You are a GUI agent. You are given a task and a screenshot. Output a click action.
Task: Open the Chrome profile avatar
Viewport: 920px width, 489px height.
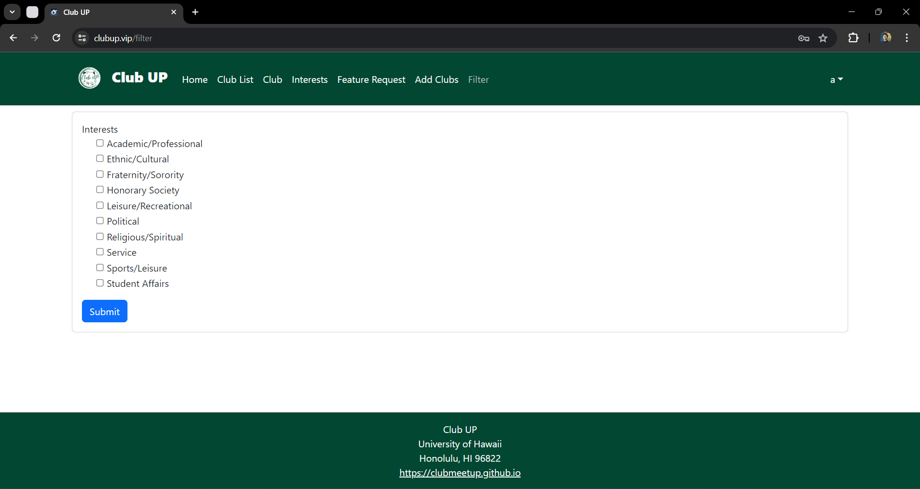click(885, 38)
